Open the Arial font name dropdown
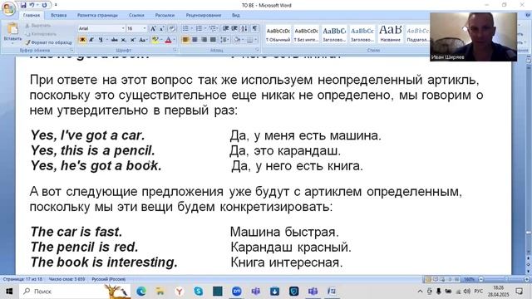 [x=123, y=29]
